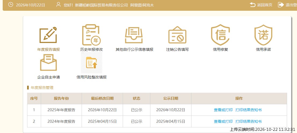Screen dimensions: 297x133
Task: Open the 年度报告填报 pencil icon
Action: pos(48,35)
